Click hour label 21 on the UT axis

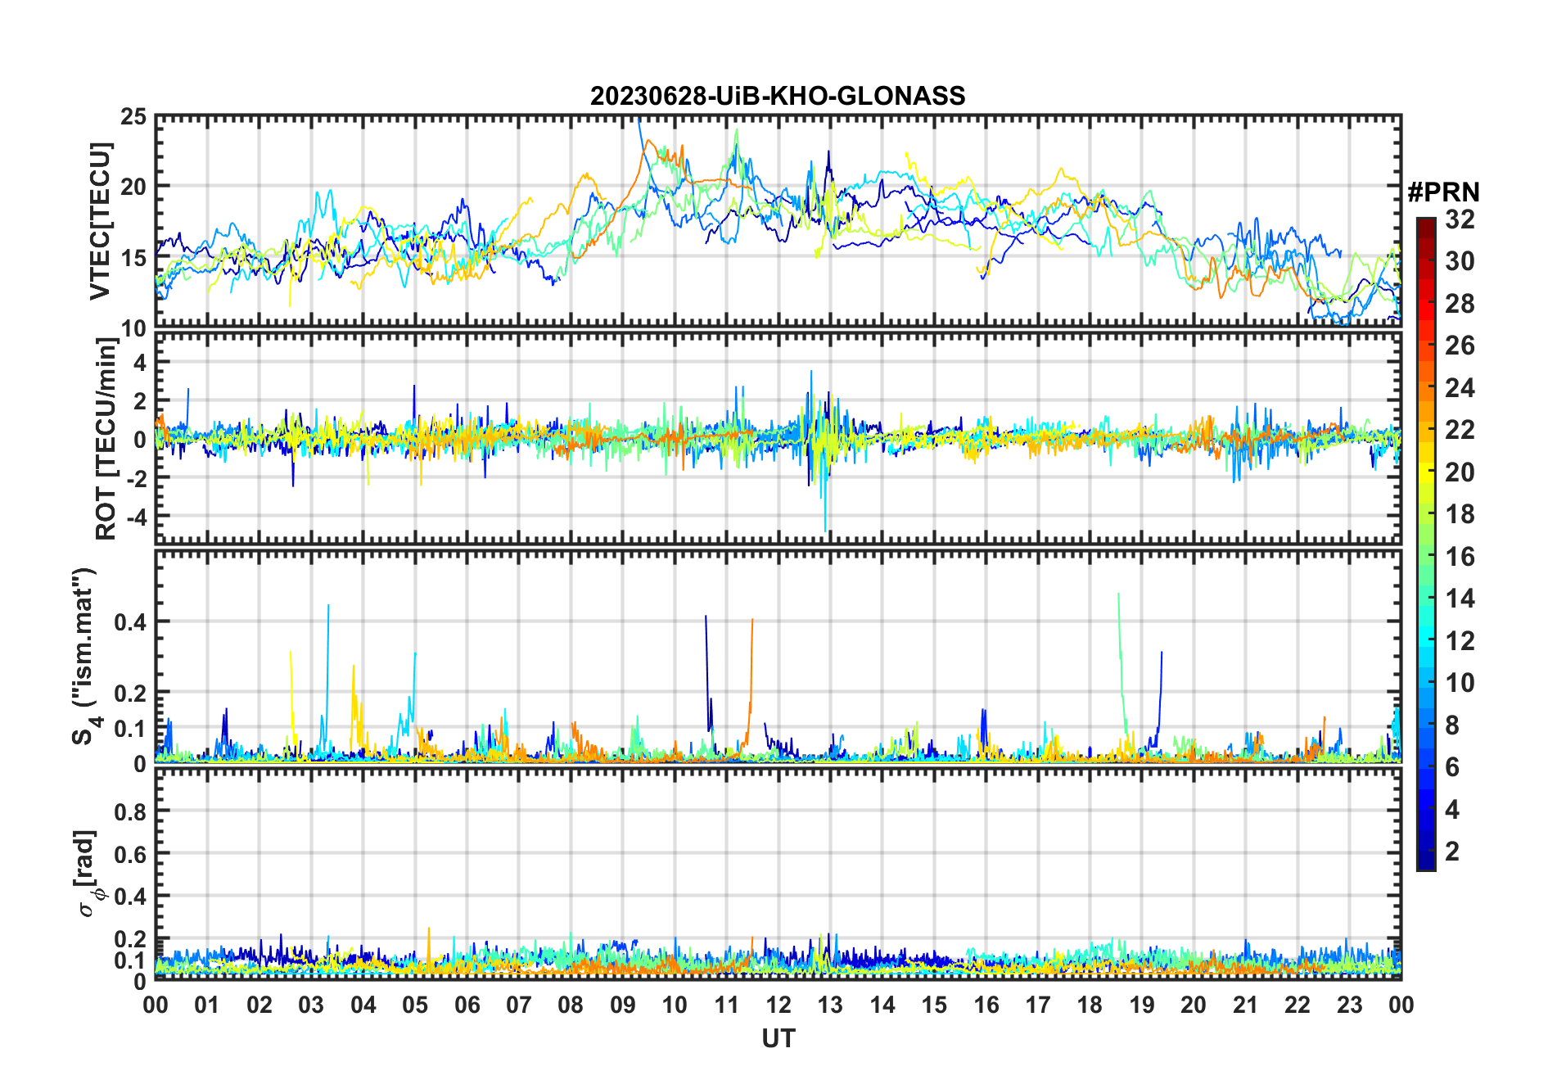(1246, 1005)
